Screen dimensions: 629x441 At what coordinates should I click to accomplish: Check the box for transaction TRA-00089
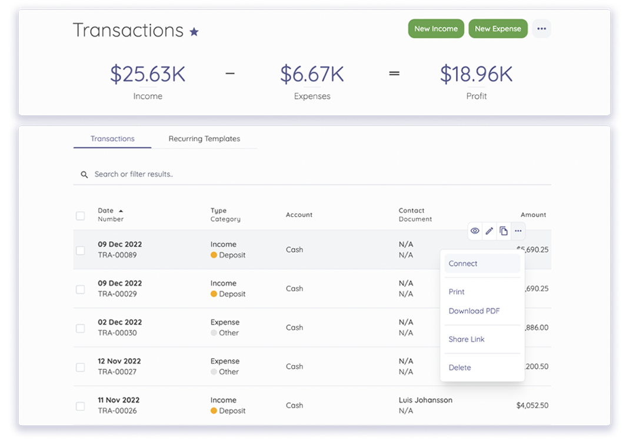(x=81, y=250)
